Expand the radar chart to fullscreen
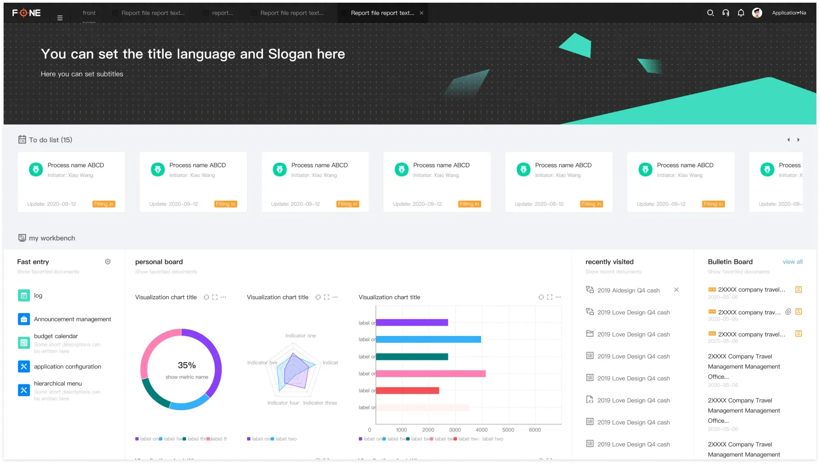This screenshot has width=820, height=464. click(326, 297)
